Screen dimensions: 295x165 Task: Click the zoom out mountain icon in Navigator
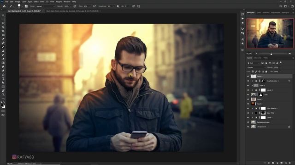tap(256, 54)
